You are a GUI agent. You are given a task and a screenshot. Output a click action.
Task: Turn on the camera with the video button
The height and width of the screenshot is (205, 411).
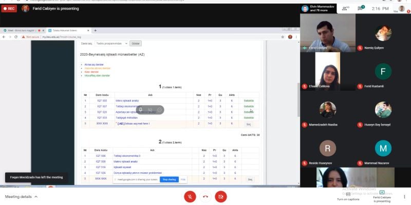221,197
